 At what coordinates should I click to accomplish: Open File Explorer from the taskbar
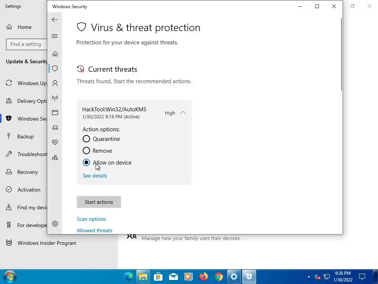143,277
